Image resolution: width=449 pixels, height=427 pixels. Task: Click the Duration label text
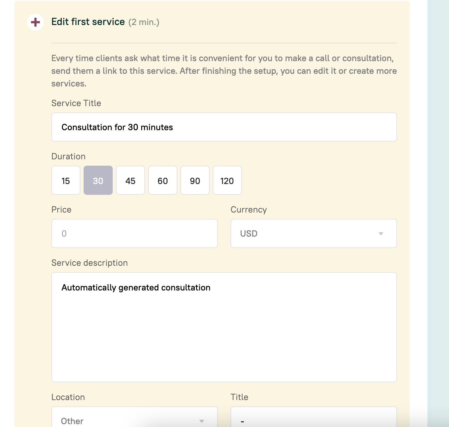tap(68, 156)
